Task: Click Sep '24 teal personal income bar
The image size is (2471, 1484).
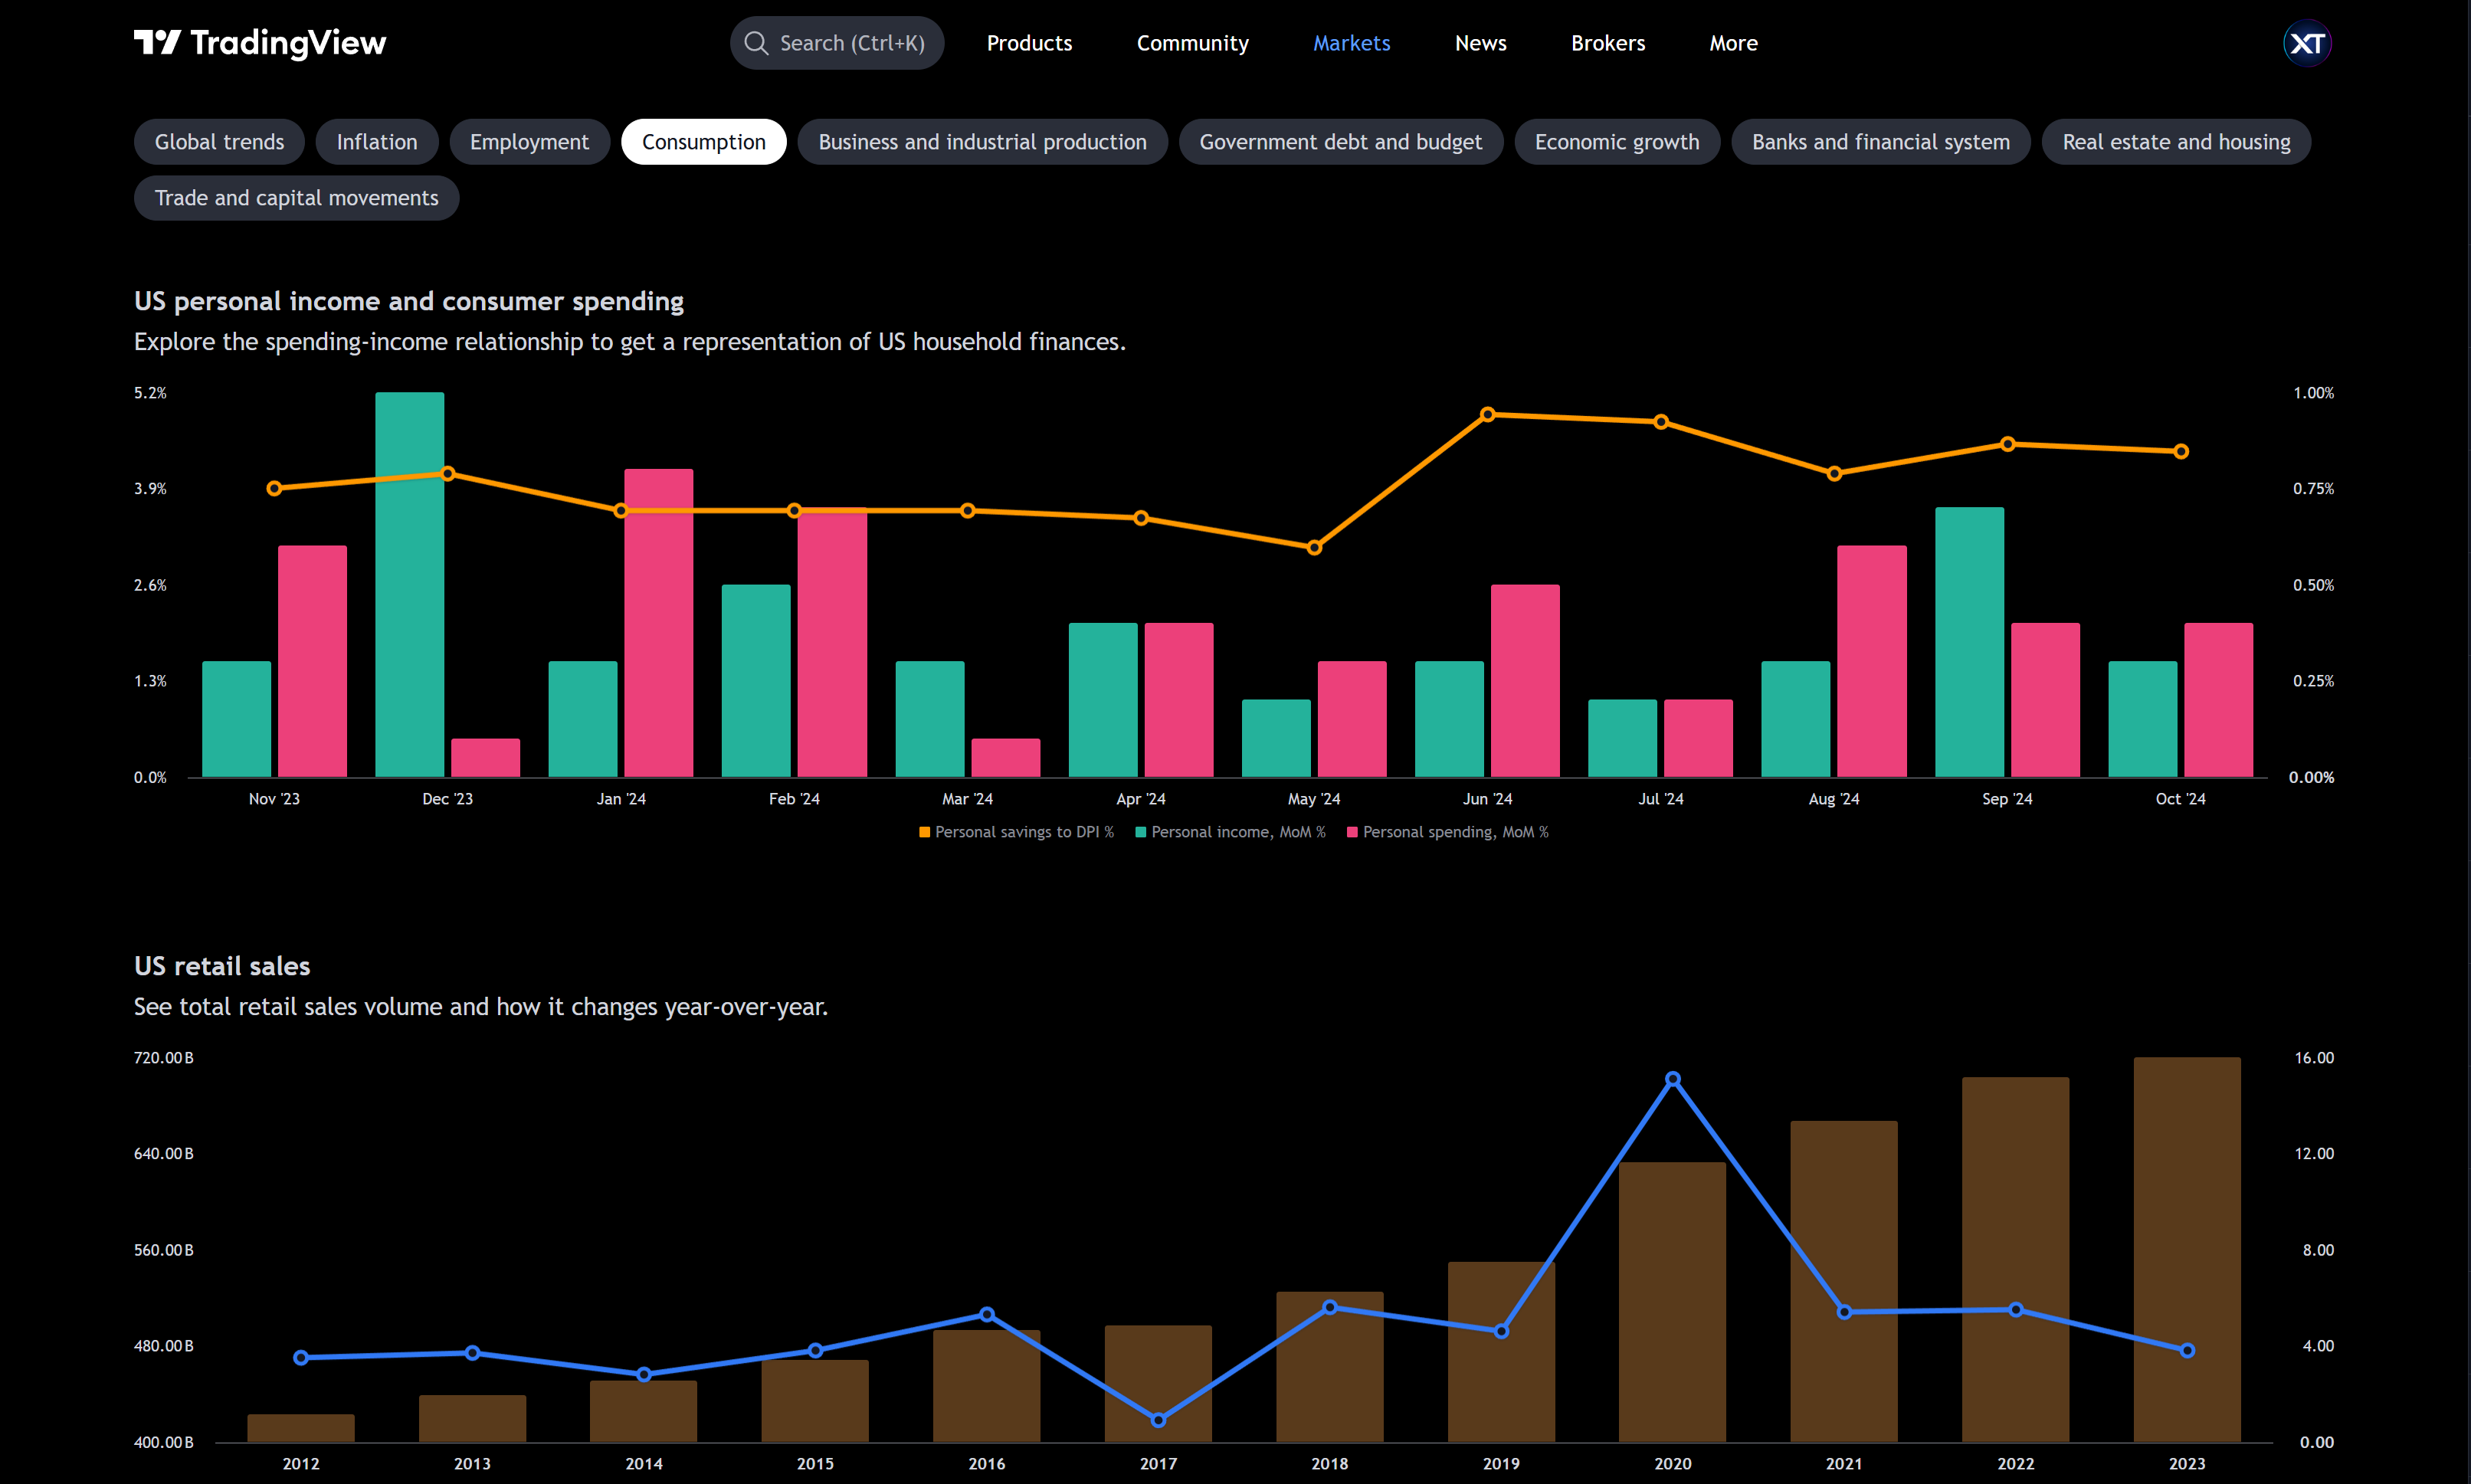Action: click(1969, 642)
